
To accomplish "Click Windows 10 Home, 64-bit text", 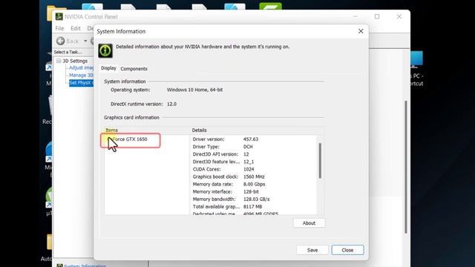I will tap(194, 90).
